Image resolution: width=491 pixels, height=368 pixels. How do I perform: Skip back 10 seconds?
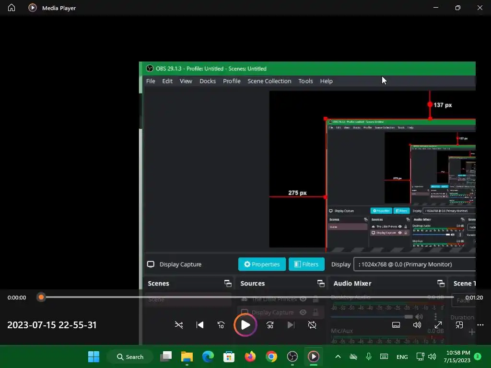(x=221, y=325)
